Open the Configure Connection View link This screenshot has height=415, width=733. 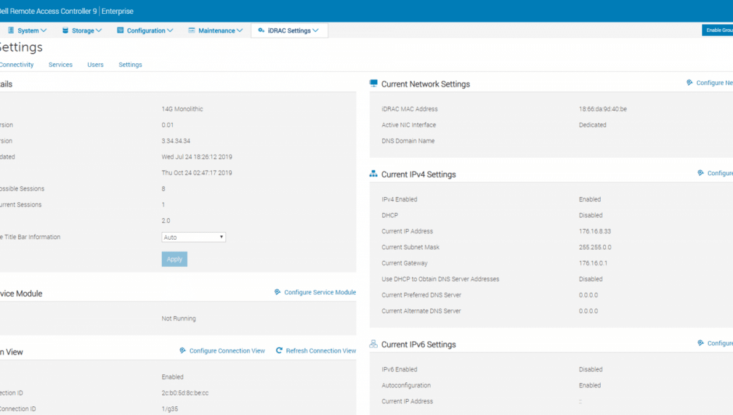click(227, 351)
